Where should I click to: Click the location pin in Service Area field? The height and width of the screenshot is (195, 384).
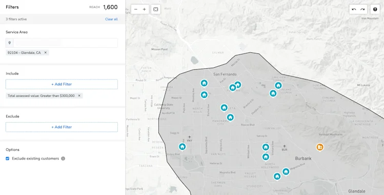10,43
